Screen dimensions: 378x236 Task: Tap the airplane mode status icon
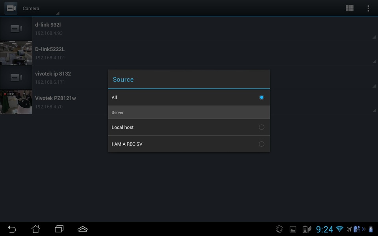(x=349, y=229)
